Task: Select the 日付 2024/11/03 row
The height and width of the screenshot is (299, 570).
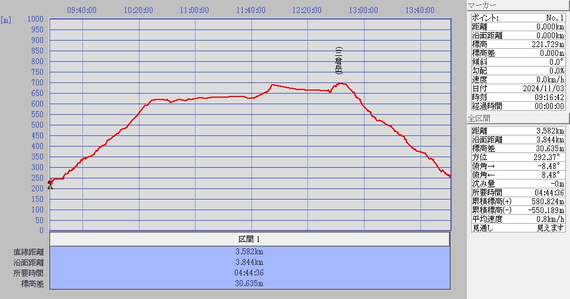Action: pos(518,88)
